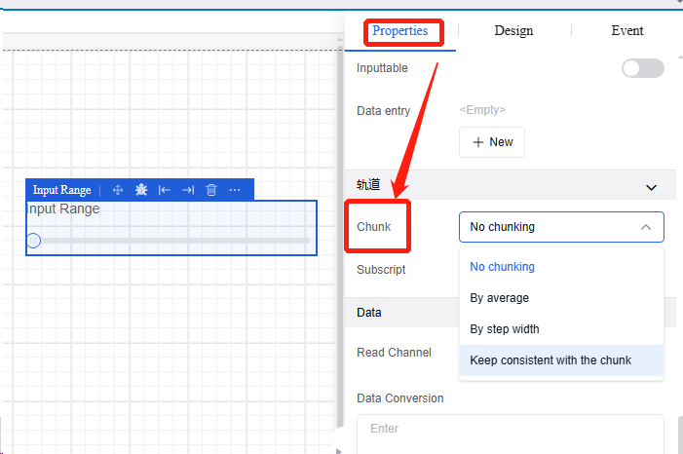Image resolution: width=683 pixels, height=454 pixels.
Task: Switch to the Design tab
Action: 513,31
